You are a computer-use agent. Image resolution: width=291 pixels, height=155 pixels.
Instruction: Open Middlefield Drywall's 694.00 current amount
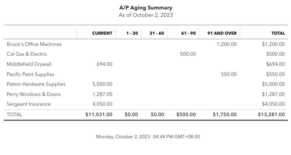click(x=104, y=64)
